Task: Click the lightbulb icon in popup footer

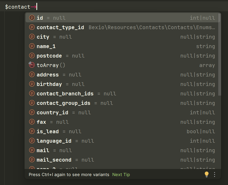Action: [x=207, y=174]
